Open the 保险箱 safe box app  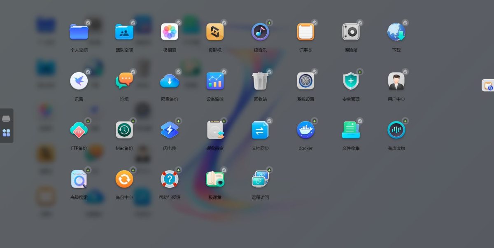[x=351, y=32]
